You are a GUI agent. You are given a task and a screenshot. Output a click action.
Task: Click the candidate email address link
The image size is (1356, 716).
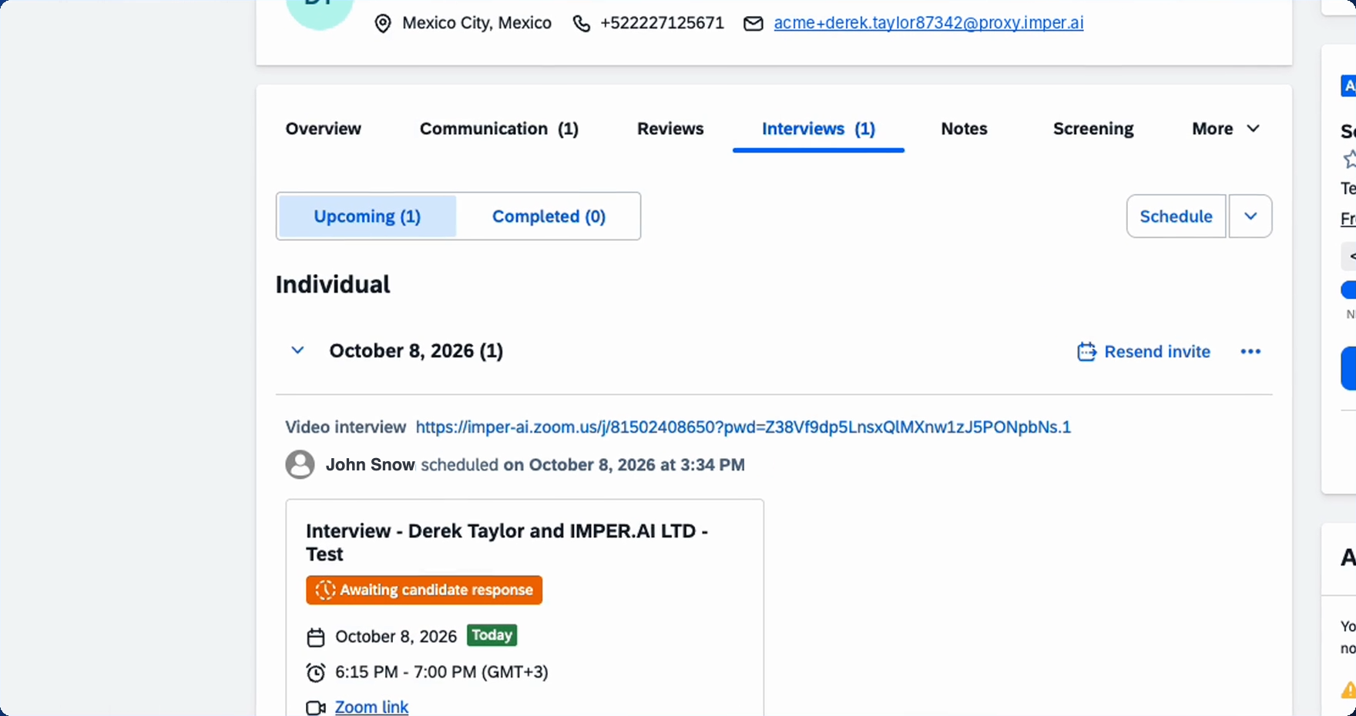928,23
